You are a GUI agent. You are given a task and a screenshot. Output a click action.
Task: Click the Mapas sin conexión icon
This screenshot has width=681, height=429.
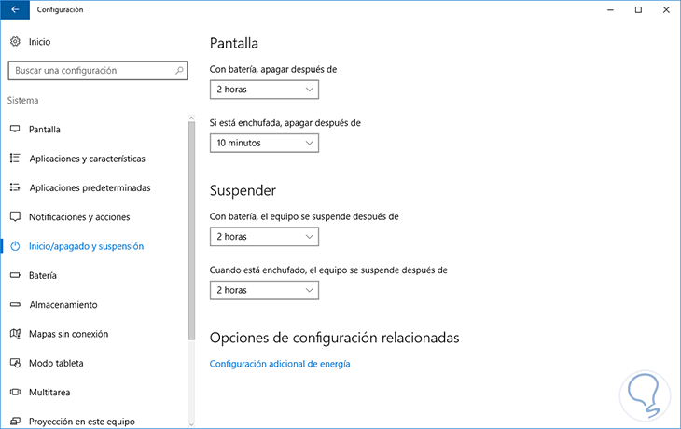point(15,334)
